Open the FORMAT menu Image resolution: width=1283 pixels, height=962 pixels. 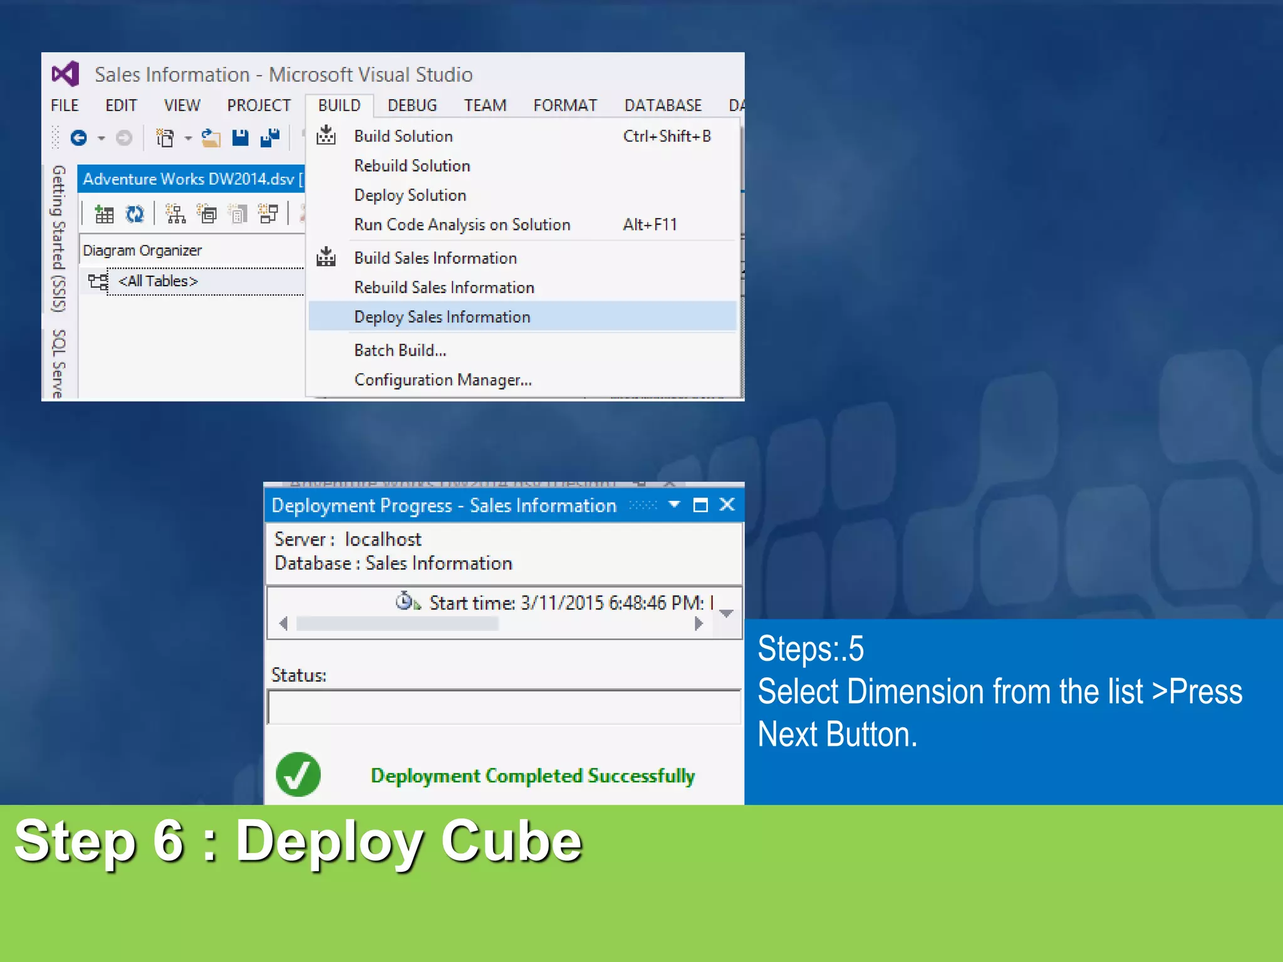pos(565,105)
